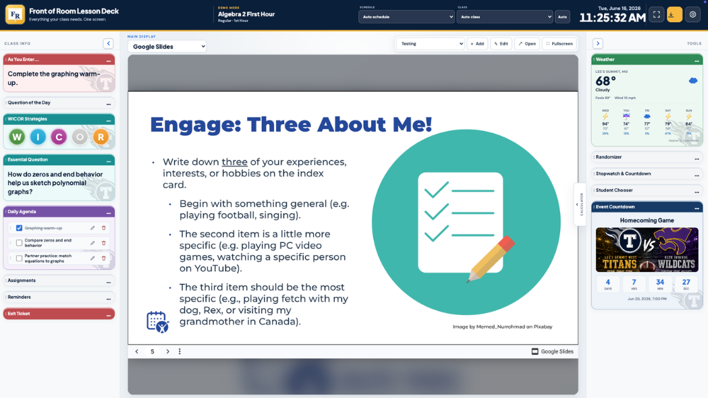Delete the Partner practice agenda item
708x398 pixels.
103,258
